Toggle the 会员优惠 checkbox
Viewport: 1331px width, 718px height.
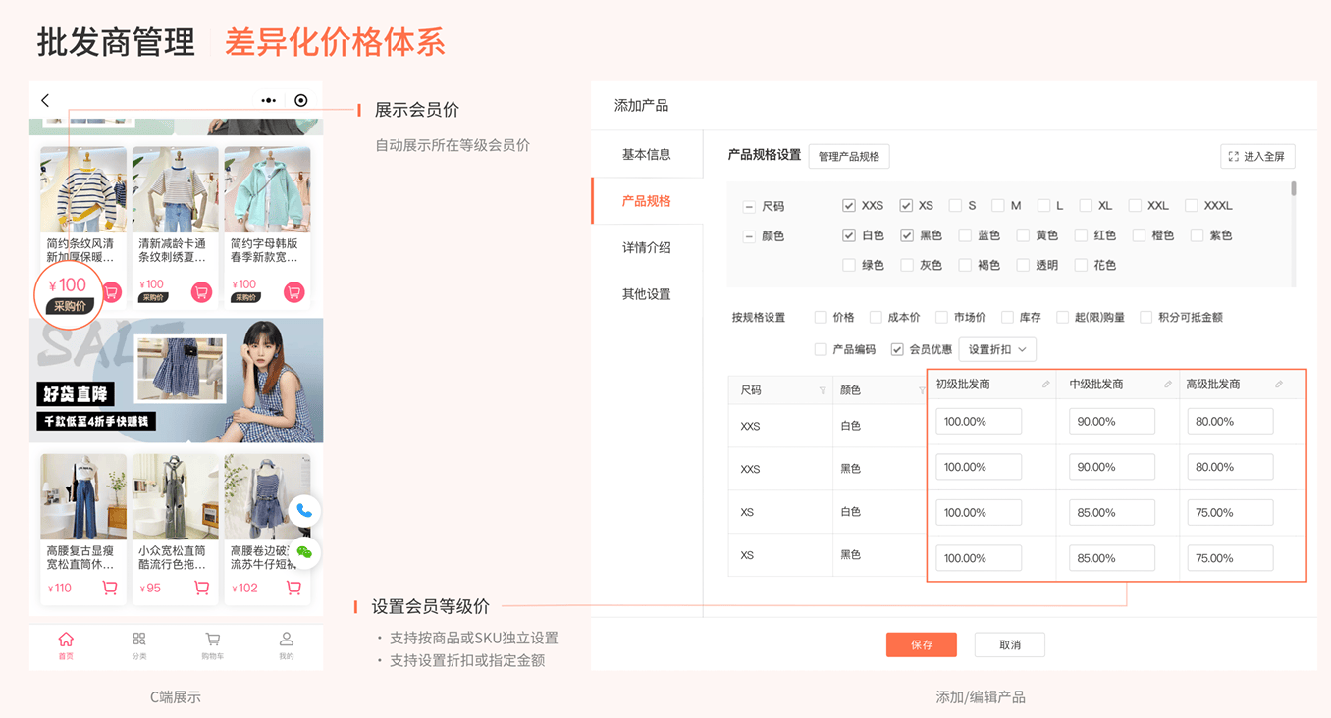click(897, 349)
